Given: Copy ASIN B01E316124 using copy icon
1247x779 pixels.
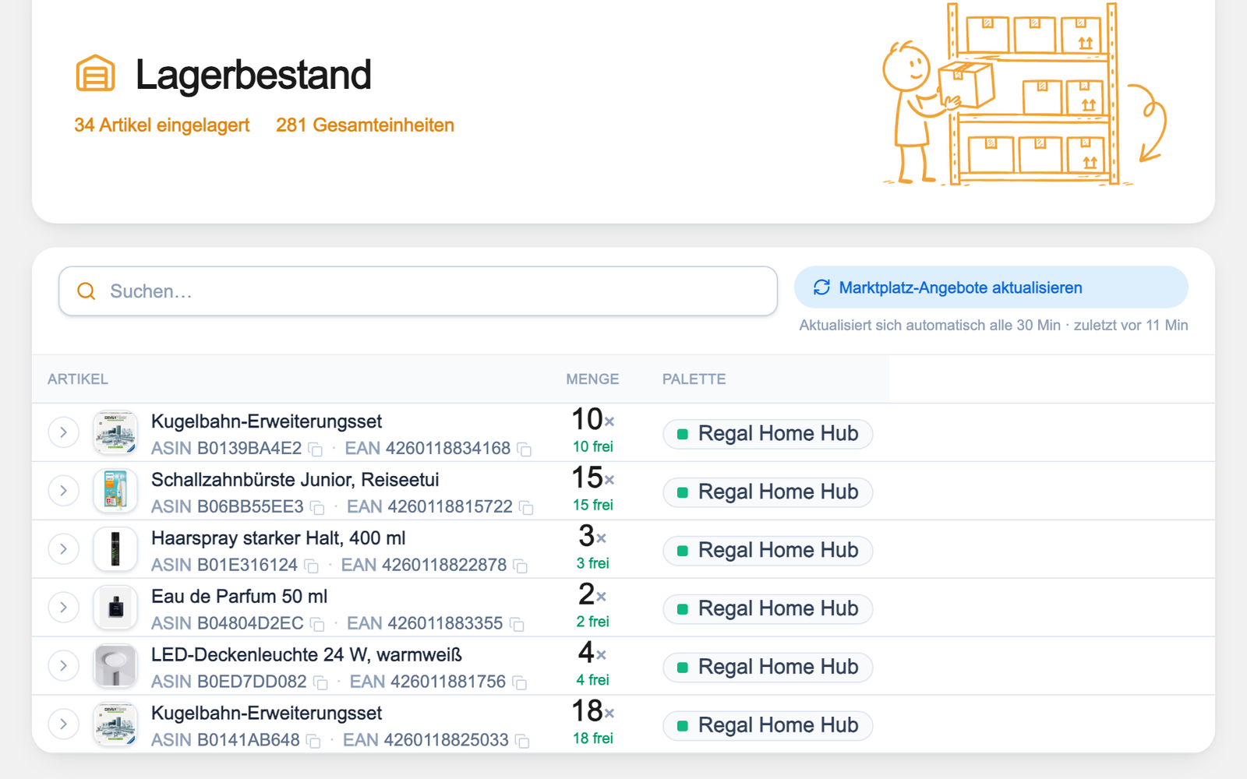Looking at the screenshot, I should 312,566.
